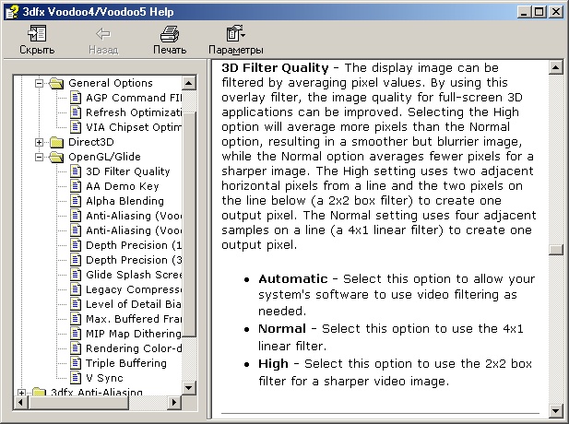The image size is (569, 424).
Task: Click the tree pane's vertical scroll-up arrow
Action: [x=189, y=84]
